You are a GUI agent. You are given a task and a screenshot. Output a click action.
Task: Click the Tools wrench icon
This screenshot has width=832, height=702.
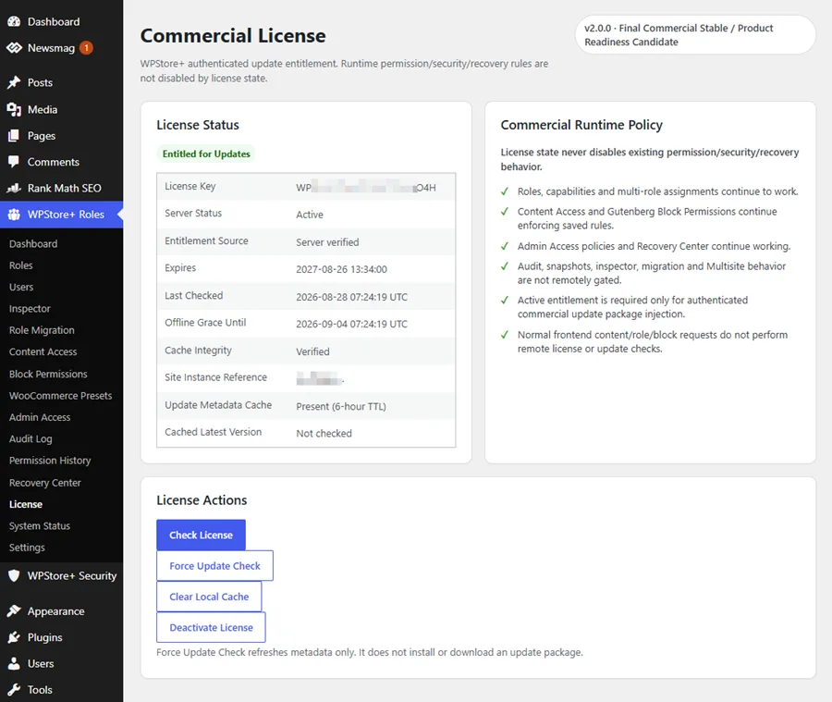(14, 689)
